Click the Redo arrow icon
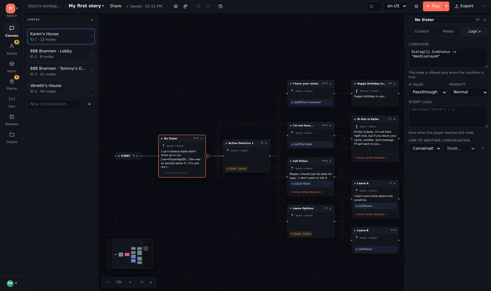491x291 pixels. point(208,6)
